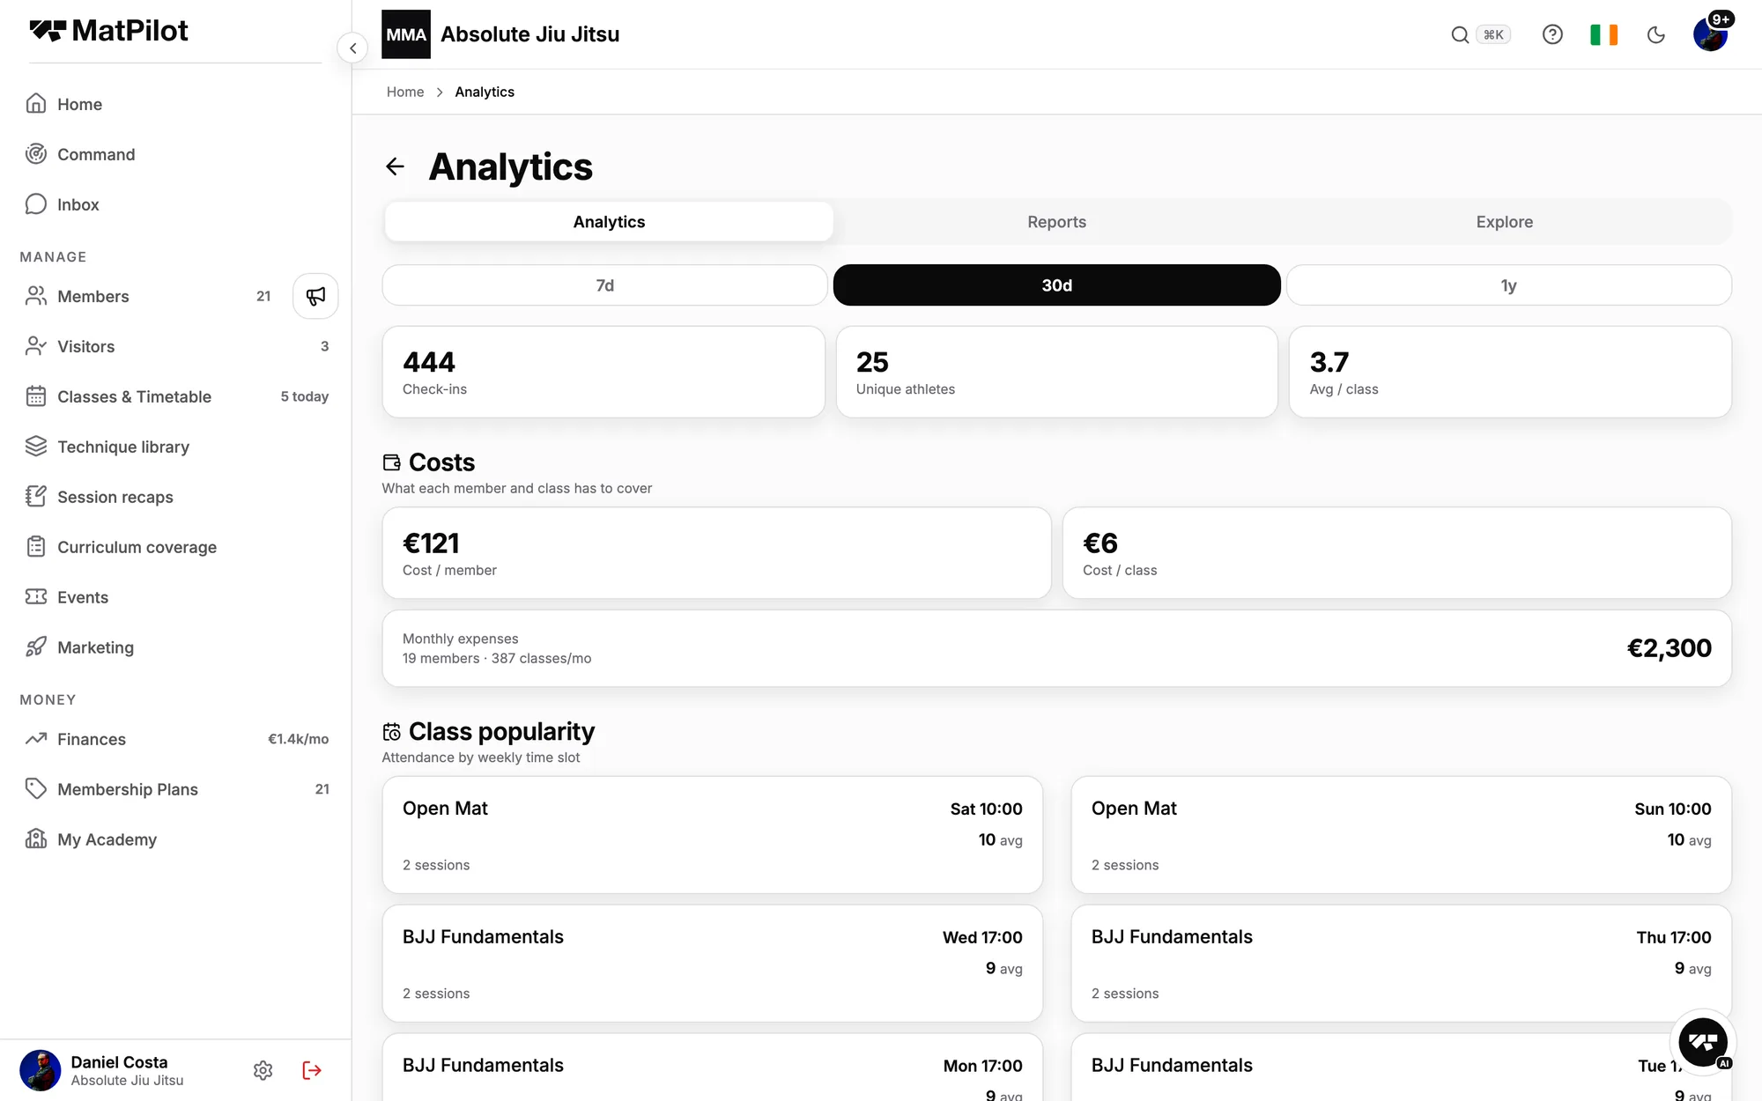Select the 7d time range
The image size is (1762, 1101).
[604, 285]
